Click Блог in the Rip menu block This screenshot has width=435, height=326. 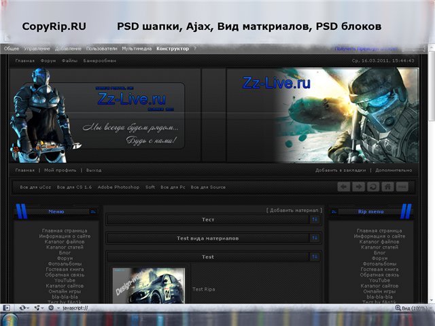point(379,253)
